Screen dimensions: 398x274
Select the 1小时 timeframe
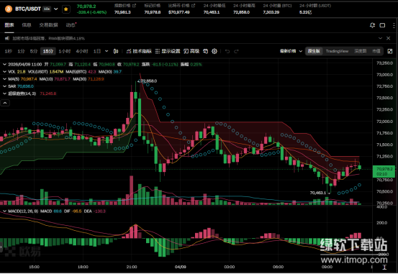click(65, 51)
